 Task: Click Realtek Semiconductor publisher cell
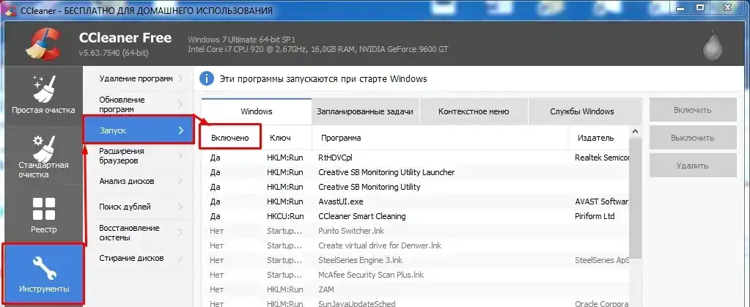tap(601, 158)
